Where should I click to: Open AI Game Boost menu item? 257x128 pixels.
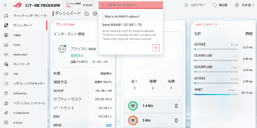point(21,113)
